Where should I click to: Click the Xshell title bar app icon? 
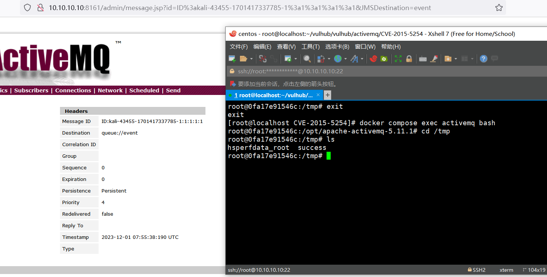pos(233,34)
